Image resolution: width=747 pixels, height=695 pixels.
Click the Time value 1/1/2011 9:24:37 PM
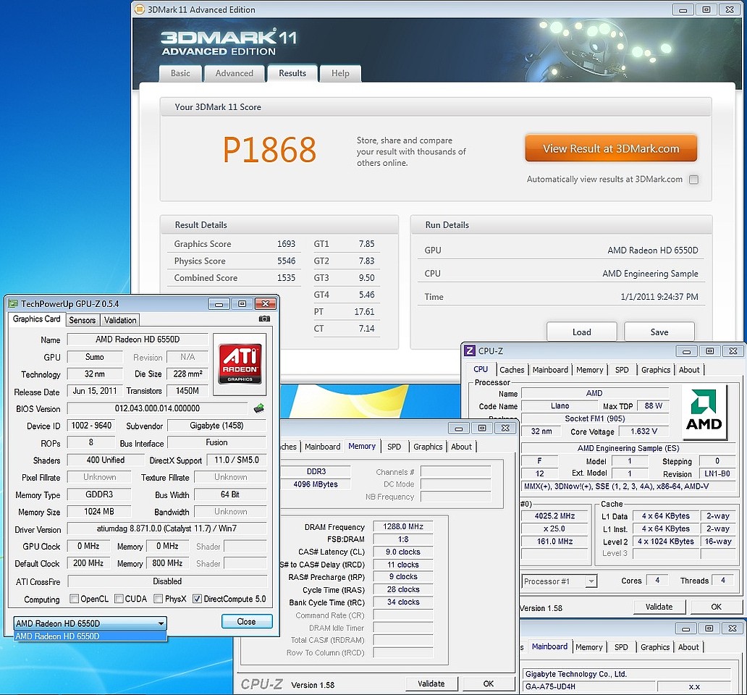click(x=659, y=297)
